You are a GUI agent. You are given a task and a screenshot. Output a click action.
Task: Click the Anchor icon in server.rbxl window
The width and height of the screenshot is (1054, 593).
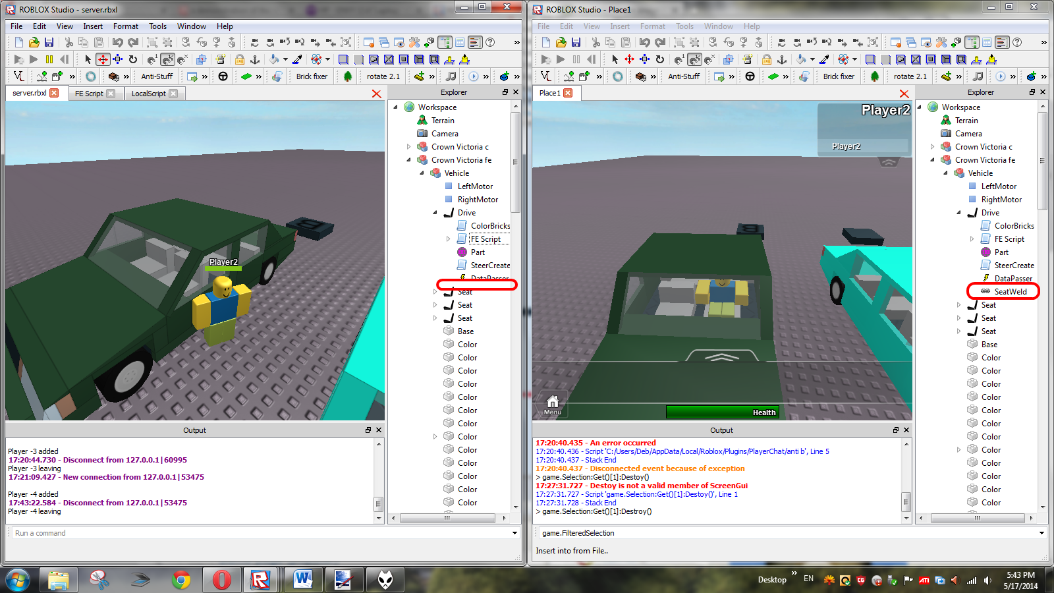(x=255, y=59)
